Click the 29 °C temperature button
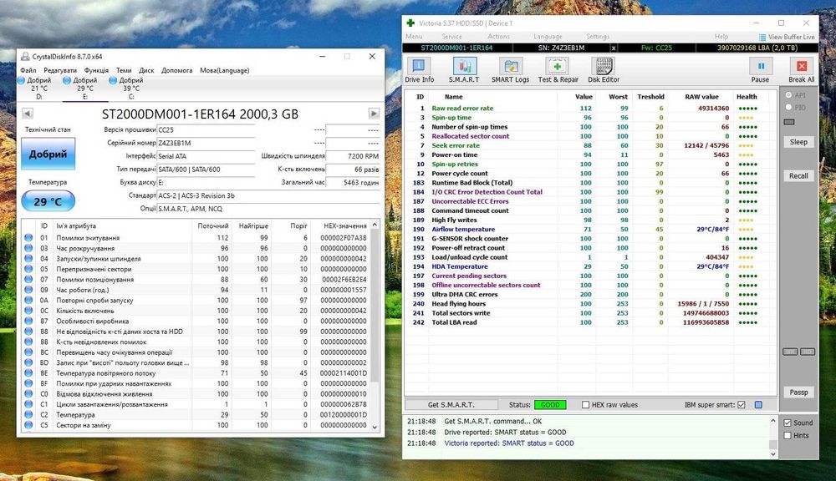836x481 pixels. coord(48,202)
